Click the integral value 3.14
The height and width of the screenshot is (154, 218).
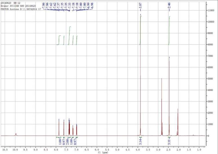[141, 142]
